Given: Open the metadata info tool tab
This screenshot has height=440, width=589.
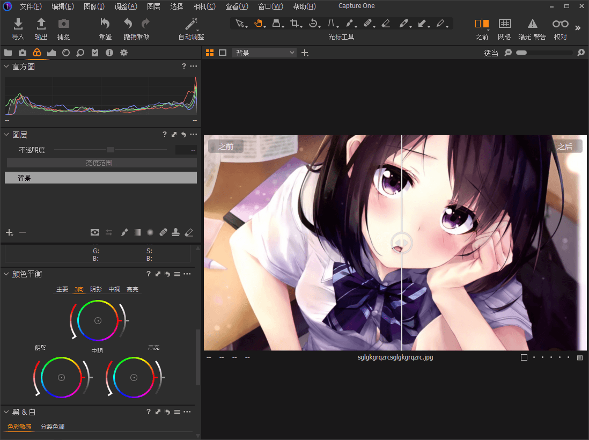Looking at the screenshot, I should coord(109,53).
